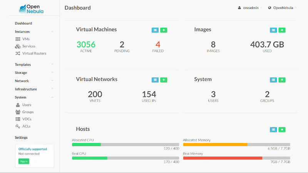Click the Dashboard page title
Screen dimensions: 308x173
[x=78, y=8]
